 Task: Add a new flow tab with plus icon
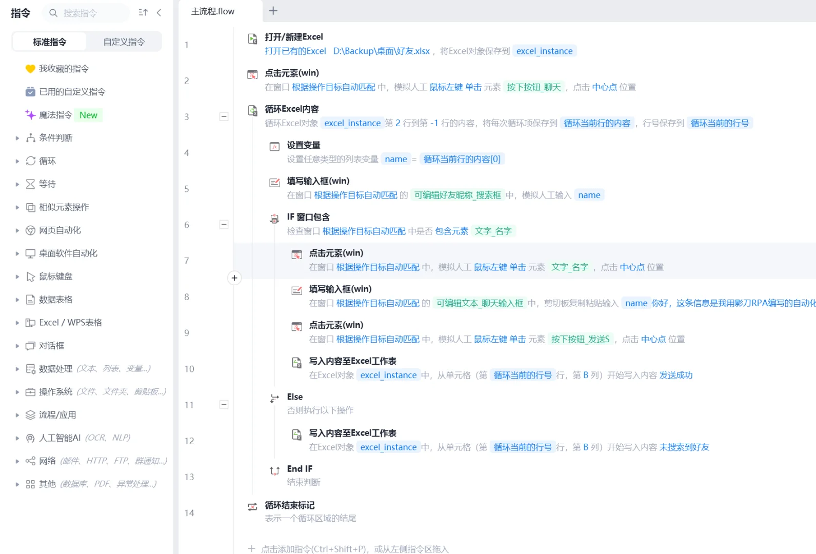coord(273,11)
